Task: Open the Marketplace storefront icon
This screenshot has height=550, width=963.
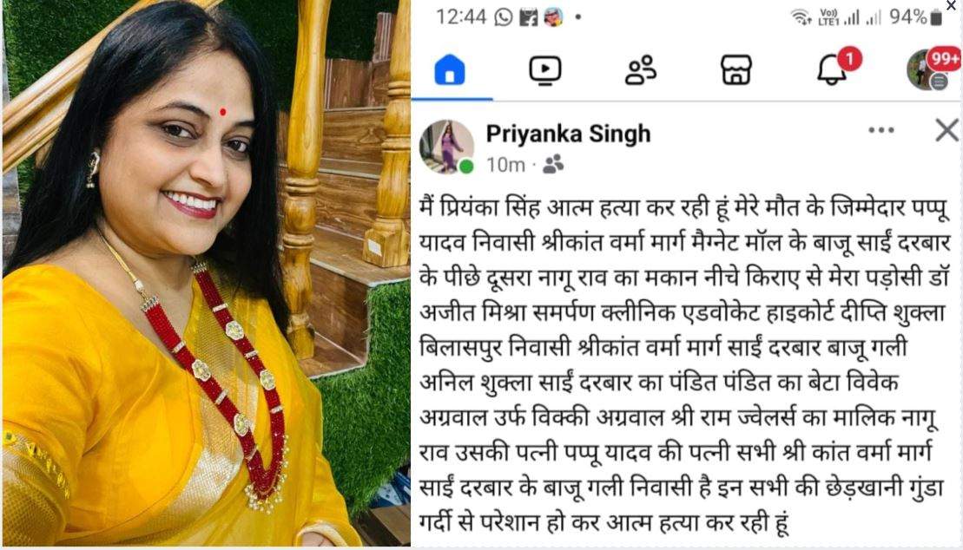Action: [x=735, y=69]
